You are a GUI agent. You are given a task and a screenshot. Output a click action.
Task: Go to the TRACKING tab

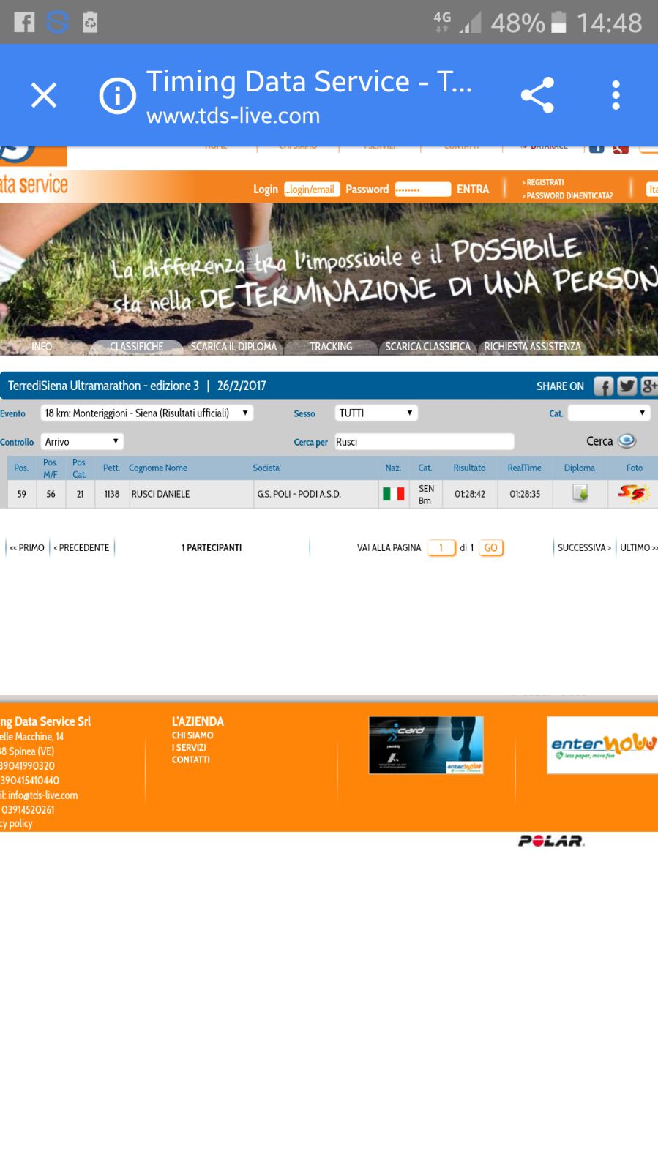(x=331, y=347)
